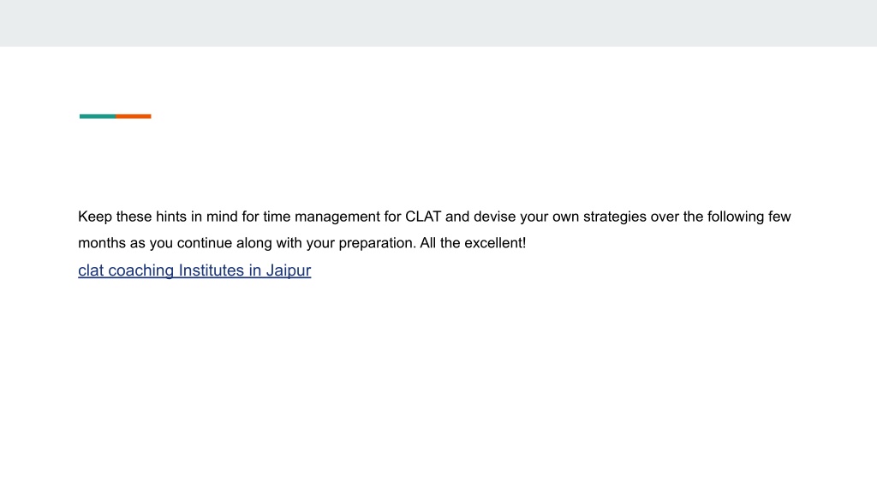Click the word "clat" starting the hyperlink

point(91,270)
